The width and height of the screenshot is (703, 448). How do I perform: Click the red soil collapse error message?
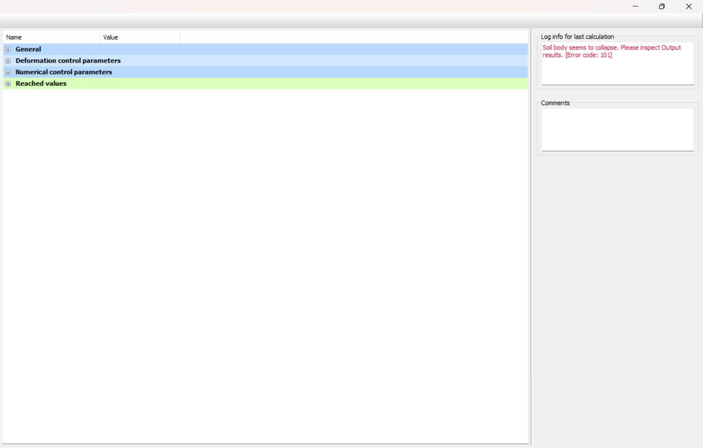pyautogui.click(x=611, y=51)
